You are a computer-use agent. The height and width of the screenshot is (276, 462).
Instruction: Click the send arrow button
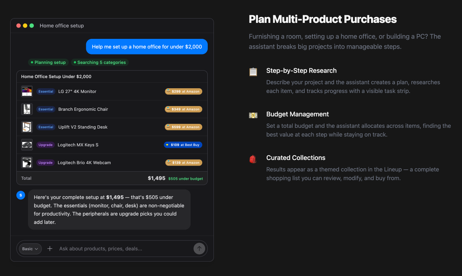pos(199,249)
